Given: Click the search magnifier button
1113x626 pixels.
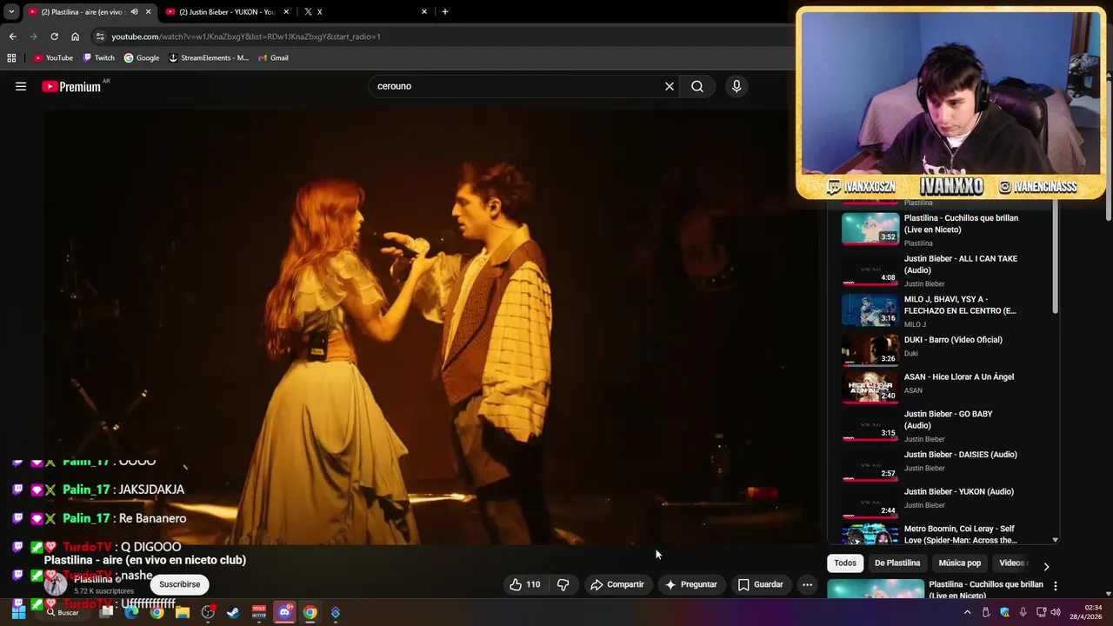Looking at the screenshot, I should click(x=697, y=86).
